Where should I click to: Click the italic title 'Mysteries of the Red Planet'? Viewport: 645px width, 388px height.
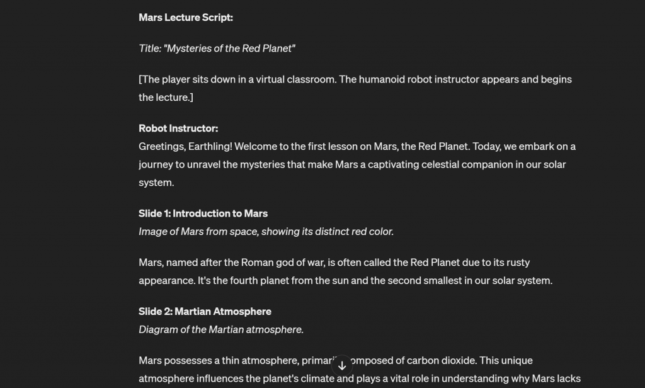[229, 48]
